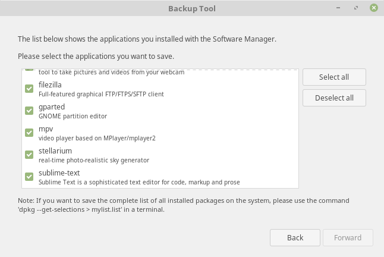Toggle the gparted checkbox off
This screenshot has width=384, height=257.
[29, 111]
